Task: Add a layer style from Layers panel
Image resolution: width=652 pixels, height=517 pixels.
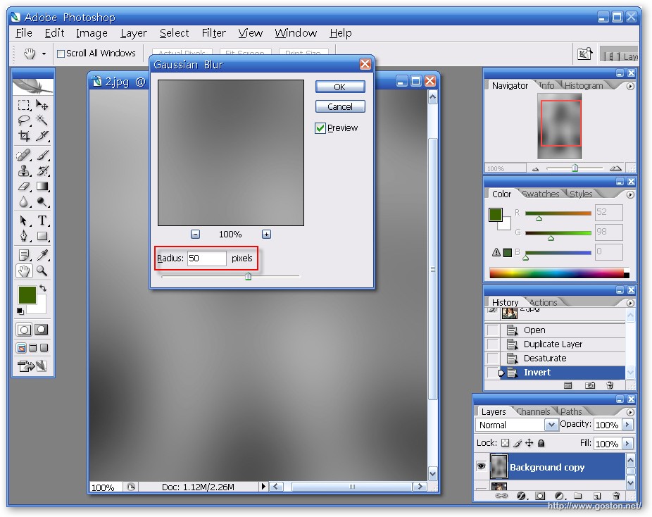Action: 522,496
